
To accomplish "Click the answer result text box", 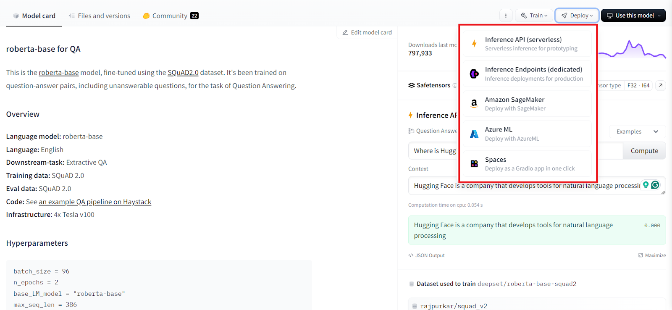I will coord(537,230).
